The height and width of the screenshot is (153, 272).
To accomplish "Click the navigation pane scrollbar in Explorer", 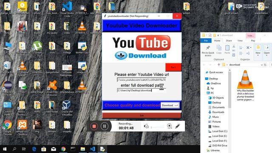I will pyautogui.click(x=229, y=90).
